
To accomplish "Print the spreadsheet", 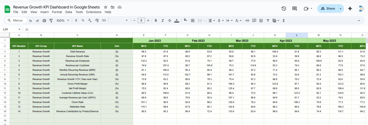I will 44,21.
